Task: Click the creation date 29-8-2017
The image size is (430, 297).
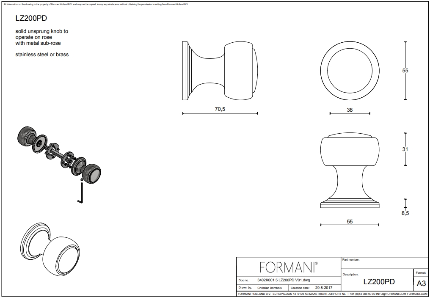Action: (324, 288)
